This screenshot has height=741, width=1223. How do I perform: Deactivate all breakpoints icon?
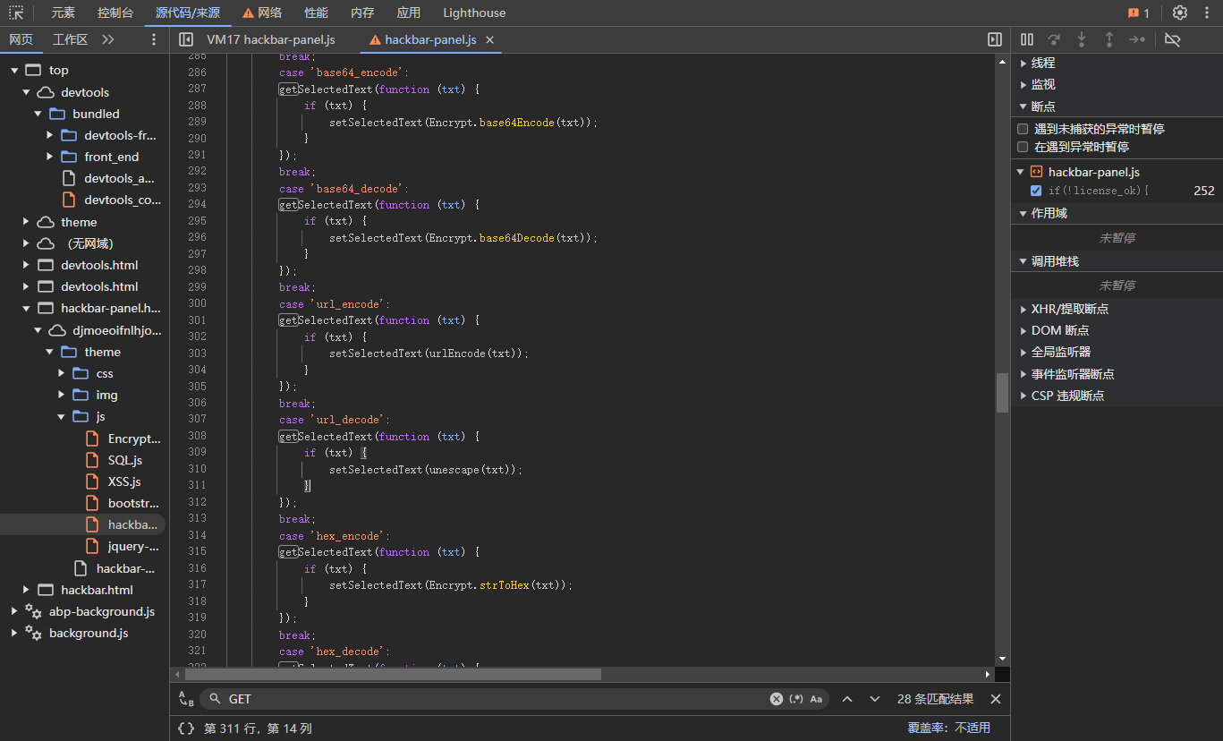point(1173,39)
